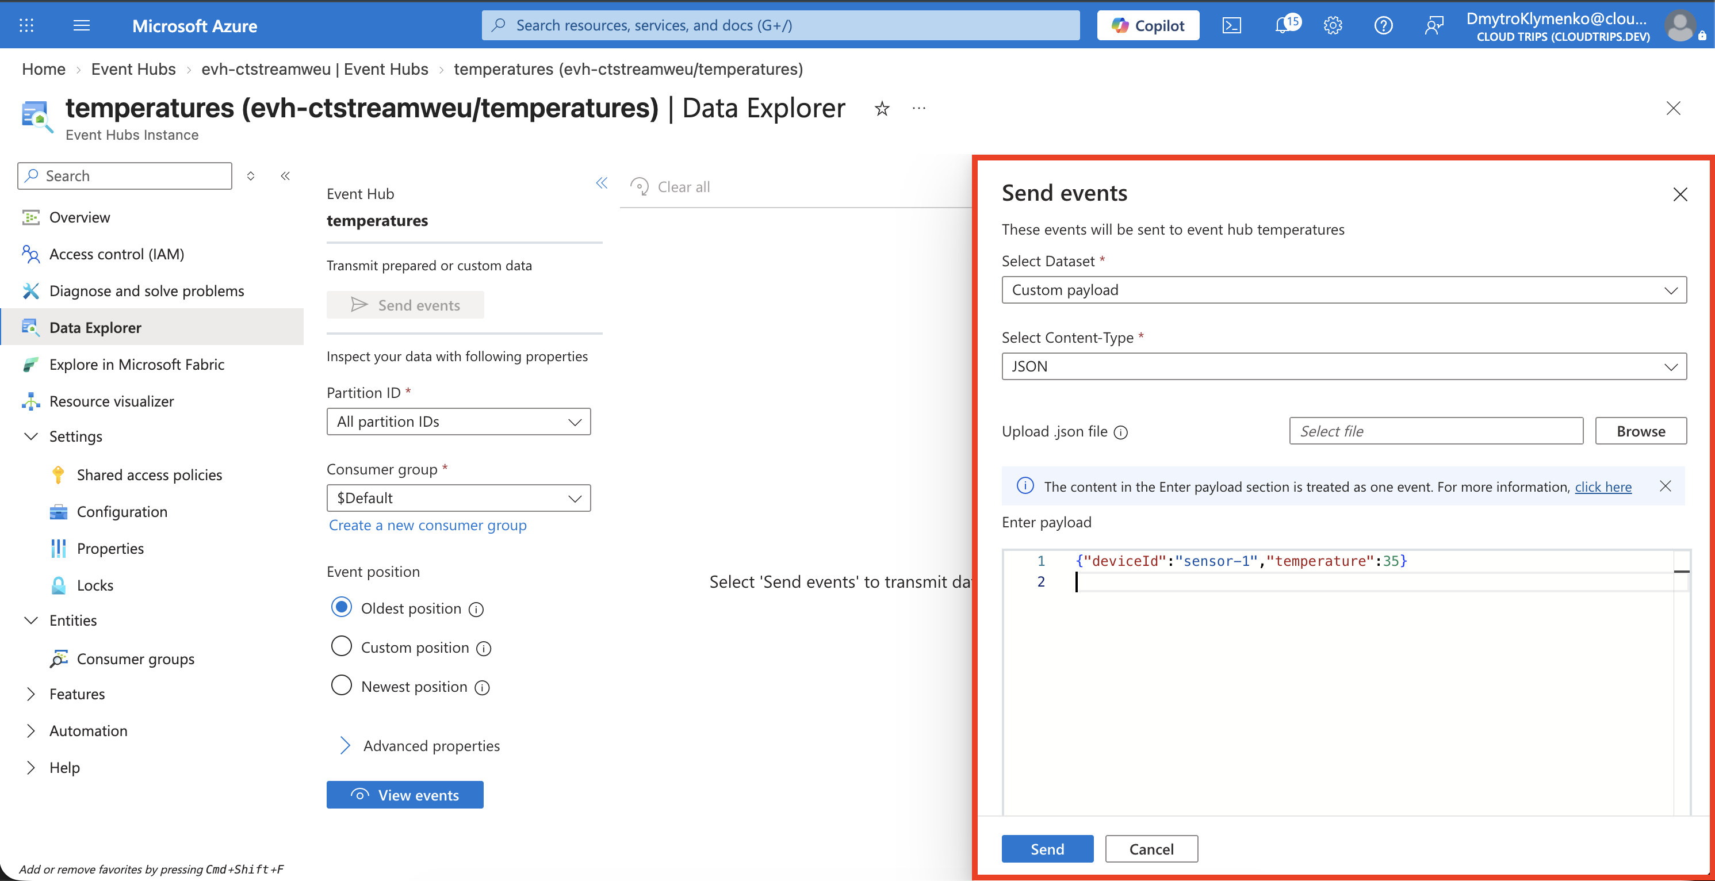This screenshot has height=881, width=1715.
Task: Close the Data Explorer blade
Action: coord(1673,109)
